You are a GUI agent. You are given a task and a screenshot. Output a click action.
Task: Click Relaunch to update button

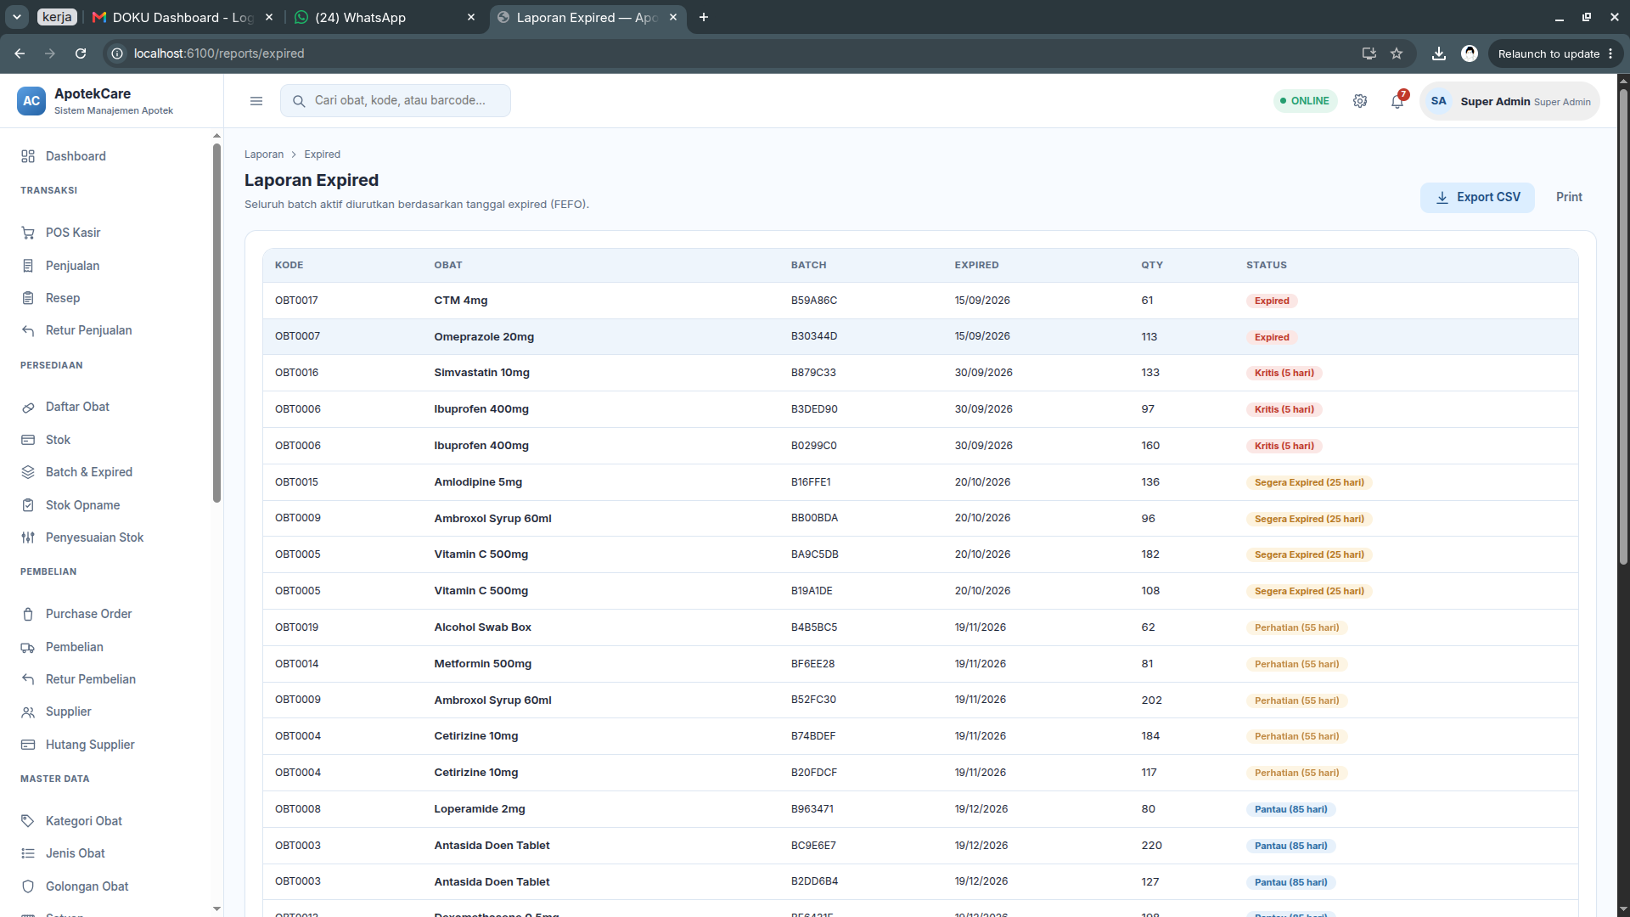coord(1555,53)
